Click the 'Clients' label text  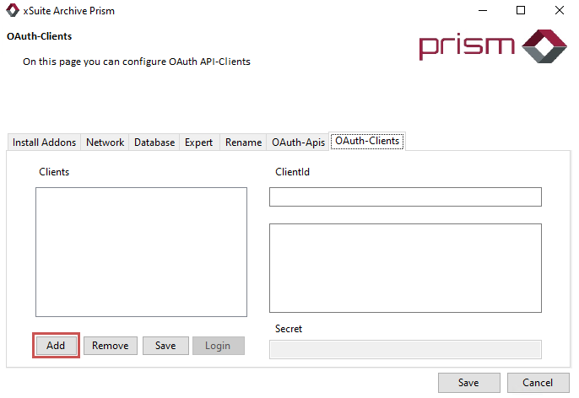[x=54, y=172]
